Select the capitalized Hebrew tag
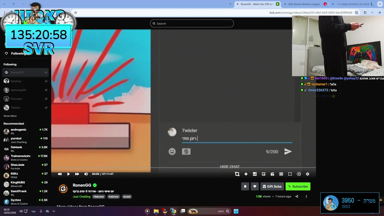This screenshot has width=384, height=216. 98,197
